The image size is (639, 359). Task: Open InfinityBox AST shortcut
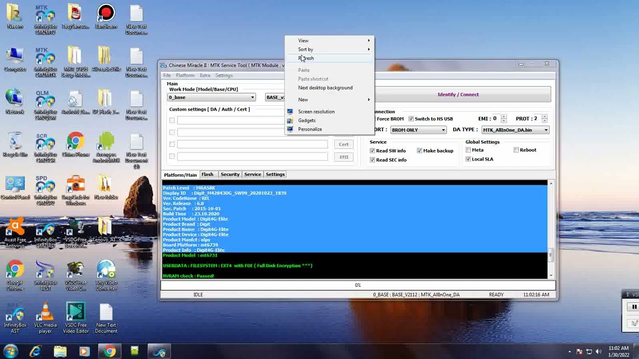click(15, 318)
